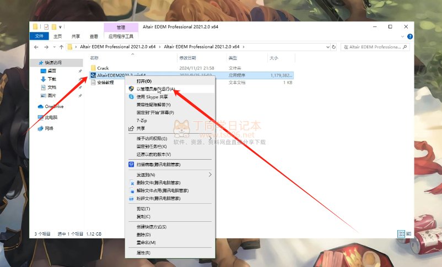The width and height of the screenshot is (442, 267).
Task: Select 图片 in the navigation pane
Action: (52, 95)
